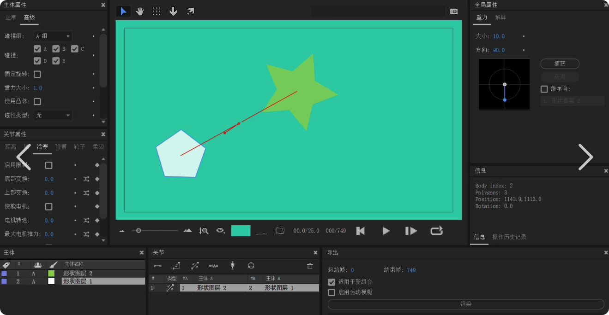Uncheck collision group A checkbox
609x315 pixels.
[37, 49]
